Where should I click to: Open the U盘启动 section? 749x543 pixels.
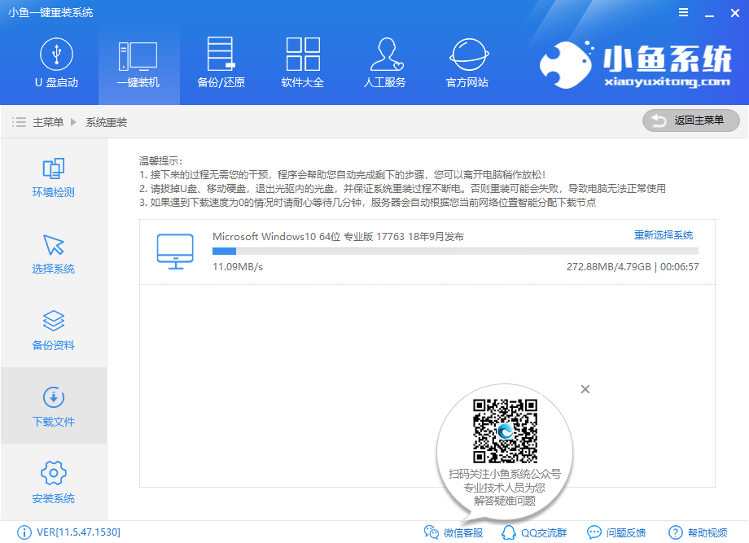tap(56, 63)
